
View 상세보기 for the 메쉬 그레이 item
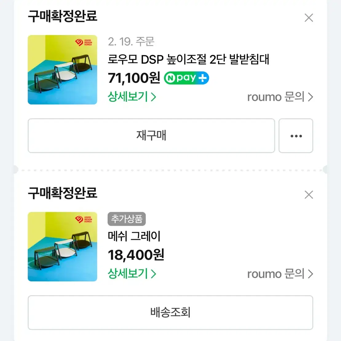132,274
